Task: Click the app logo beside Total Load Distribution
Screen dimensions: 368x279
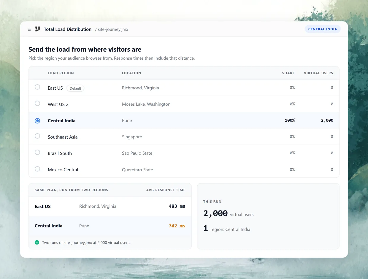Action: click(x=37, y=29)
